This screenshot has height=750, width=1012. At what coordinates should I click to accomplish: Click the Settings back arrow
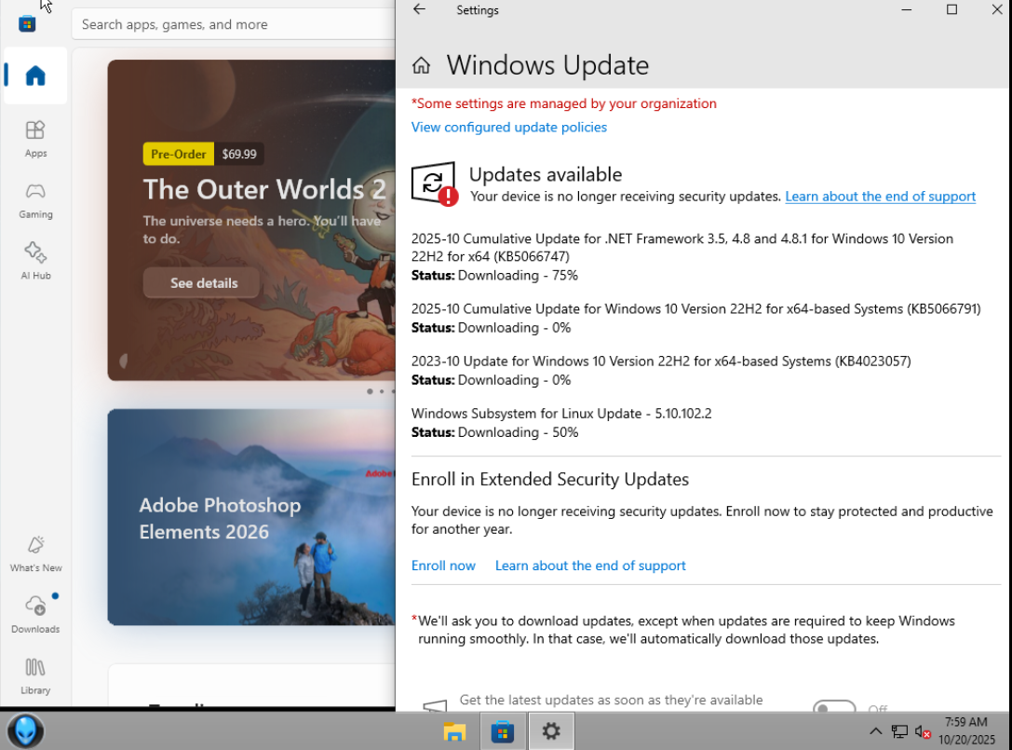420,9
